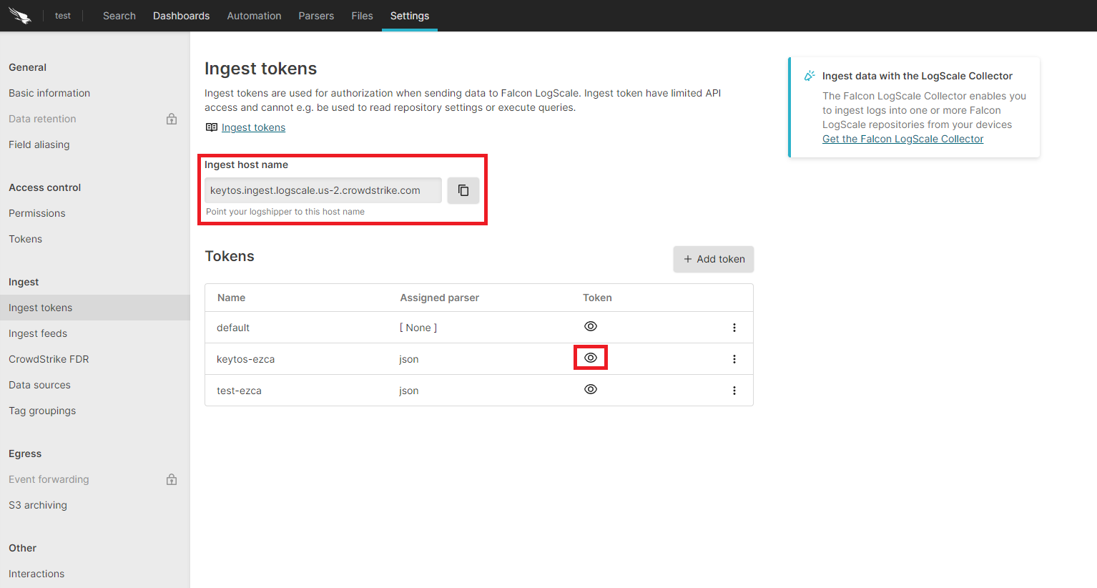The image size is (1097, 588).
Task: Open Tokens under Access control
Action: click(26, 239)
